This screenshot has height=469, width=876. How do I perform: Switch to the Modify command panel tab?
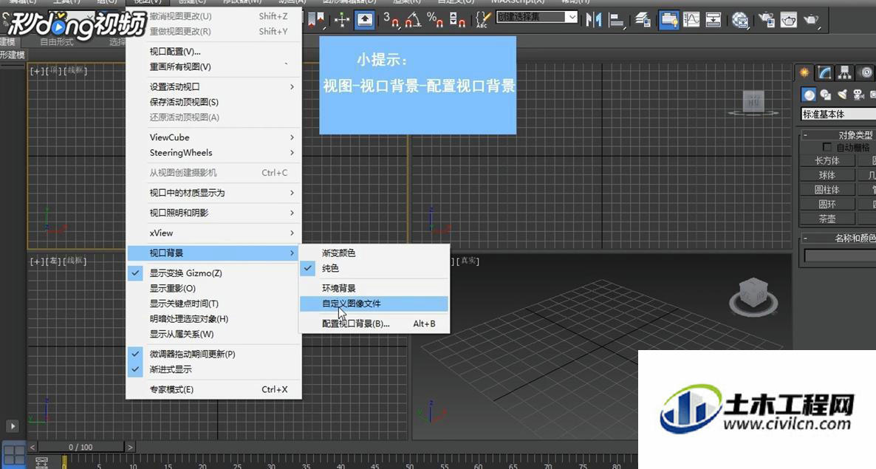coord(824,72)
